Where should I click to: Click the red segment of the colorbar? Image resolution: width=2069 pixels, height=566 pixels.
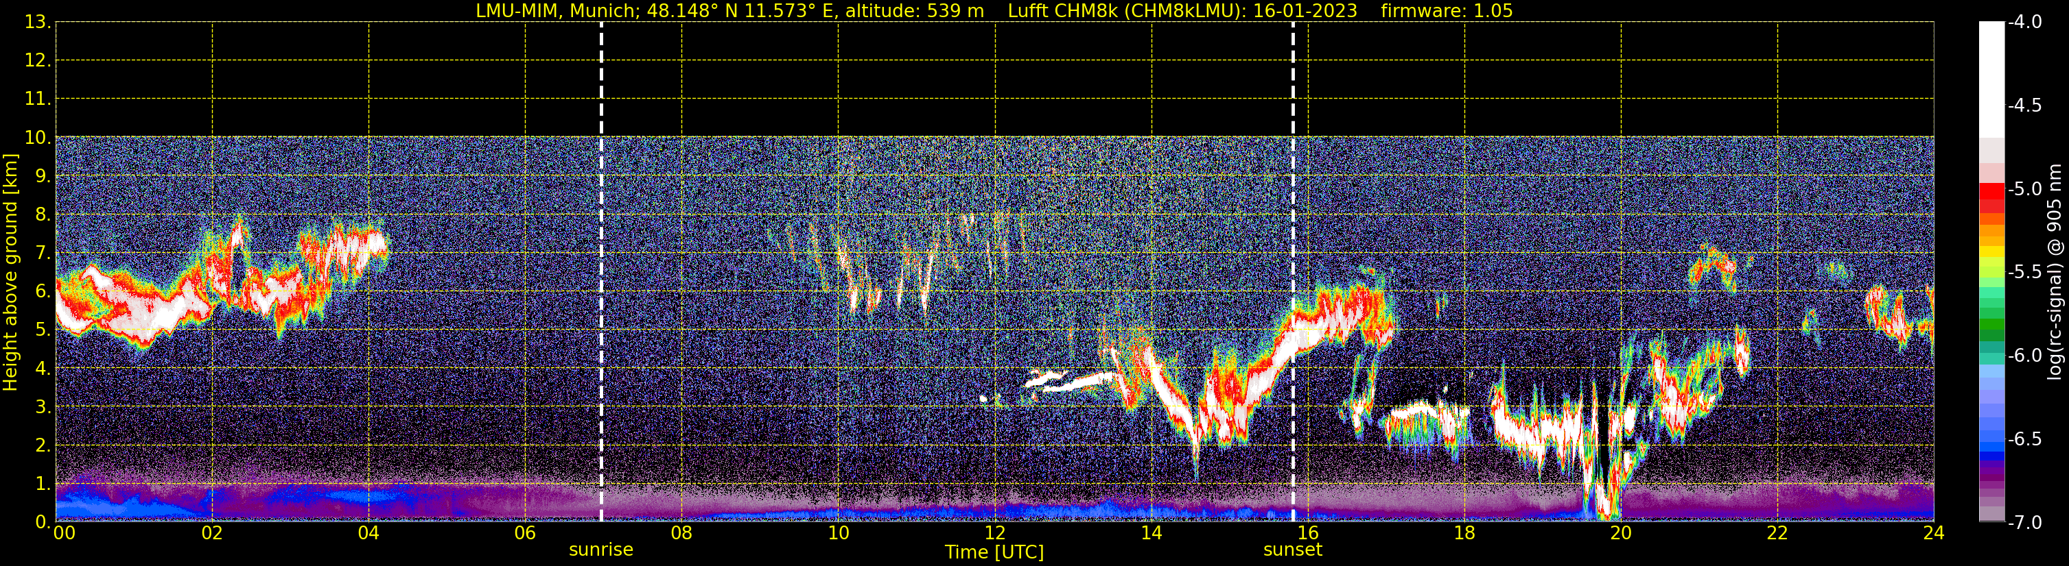[x=1992, y=192]
